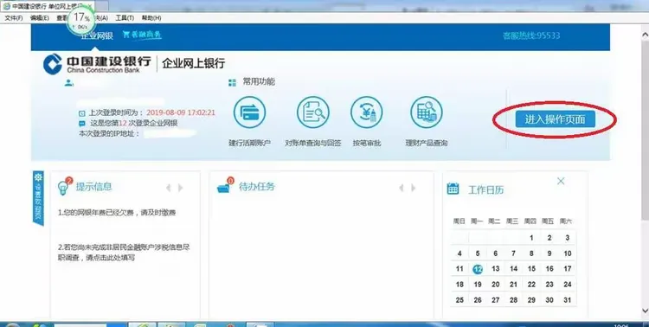Open the 文件(F) menu

point(14,18)
